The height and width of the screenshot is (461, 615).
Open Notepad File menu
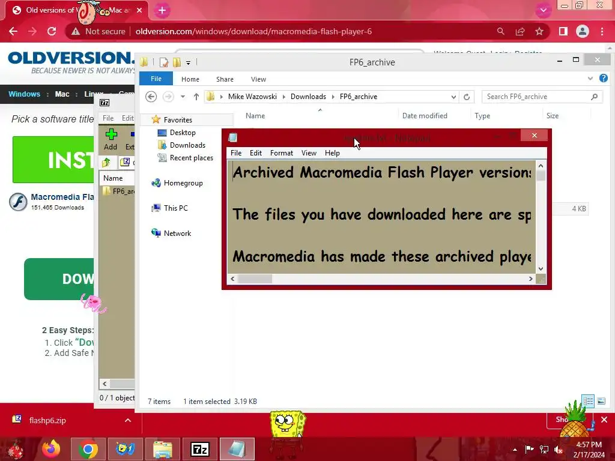(x=235, y=153)
